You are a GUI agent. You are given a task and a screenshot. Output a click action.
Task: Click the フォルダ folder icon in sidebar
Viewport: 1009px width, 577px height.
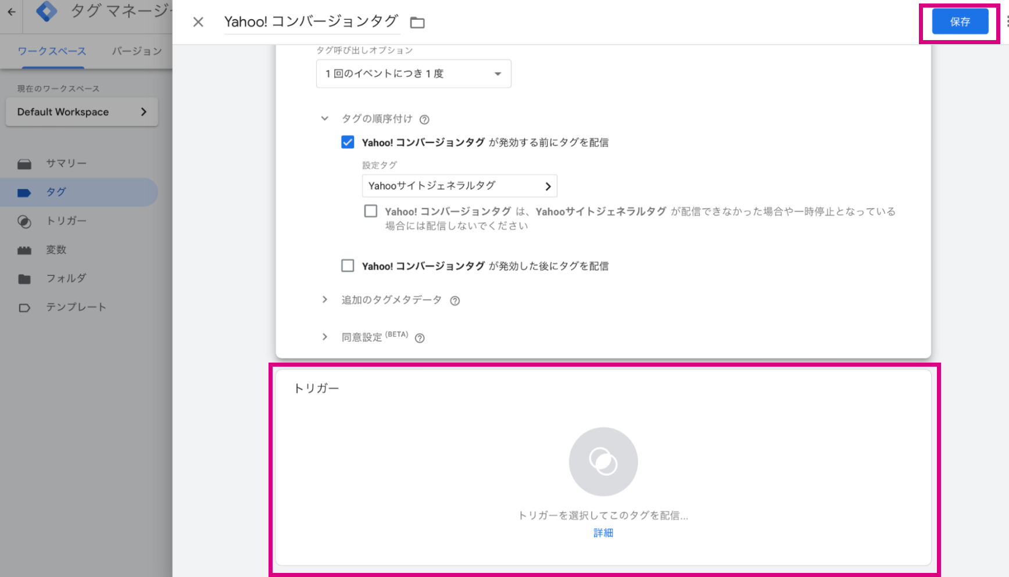(x=24, y=279)
